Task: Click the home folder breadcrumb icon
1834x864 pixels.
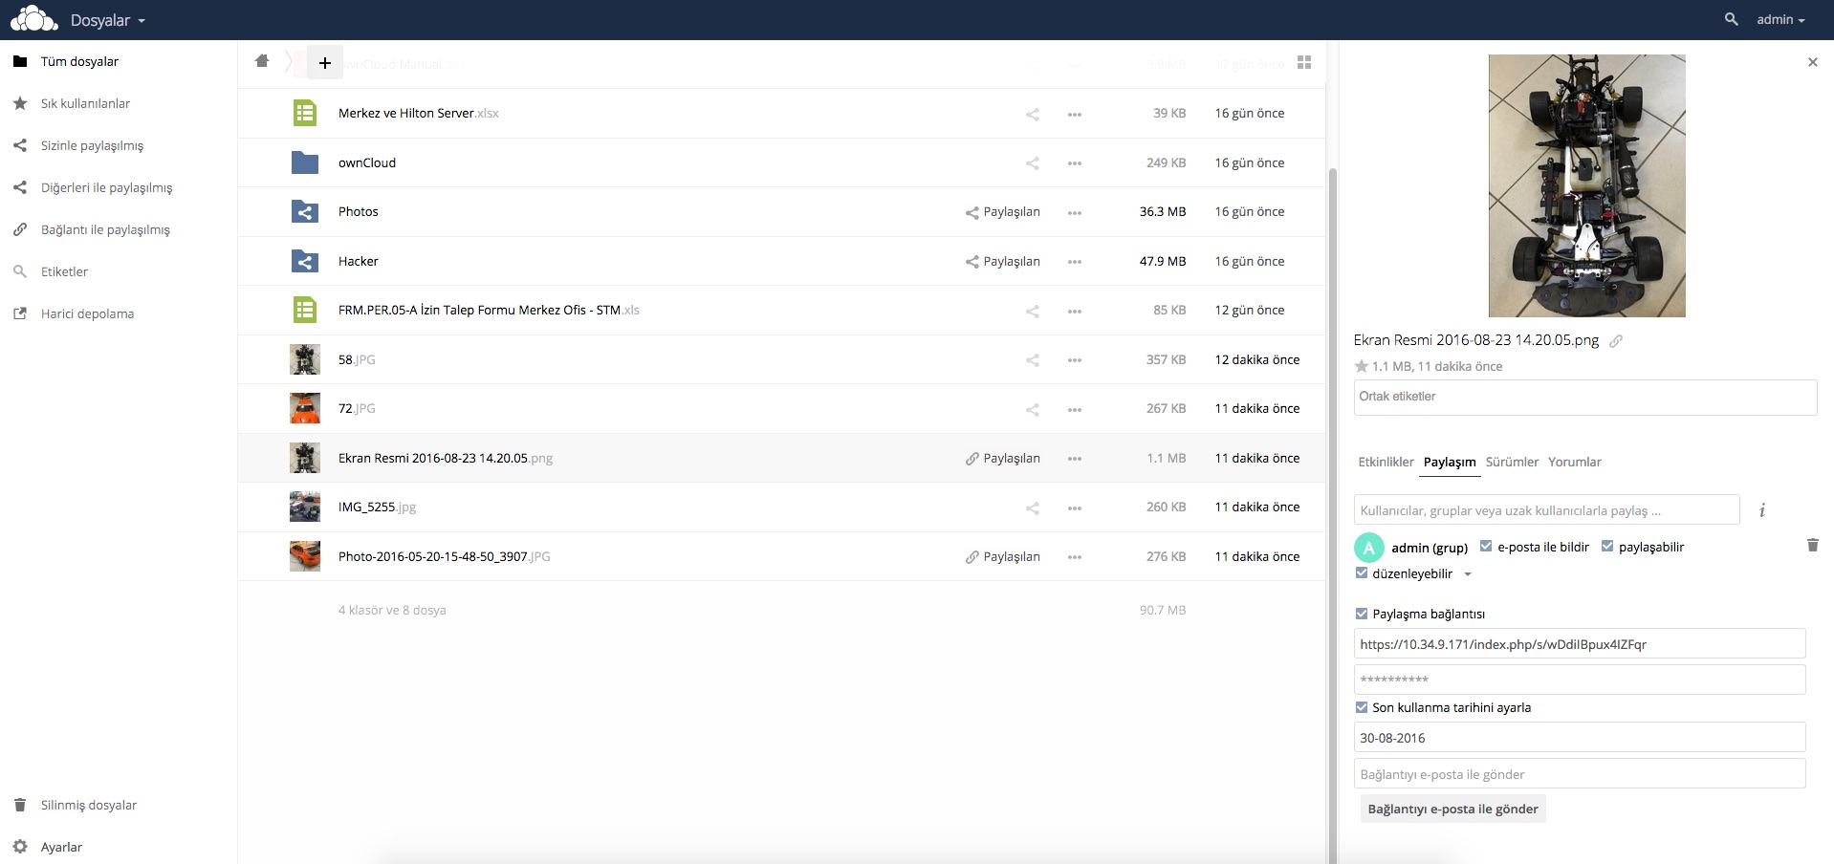Action: coord(262,61)
